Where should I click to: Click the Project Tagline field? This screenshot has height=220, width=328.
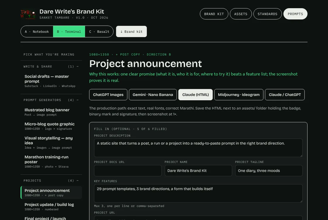(269, 171)
